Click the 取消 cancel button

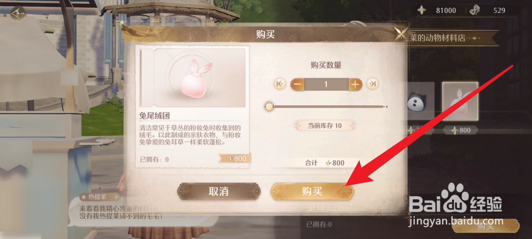pos(219,191)
